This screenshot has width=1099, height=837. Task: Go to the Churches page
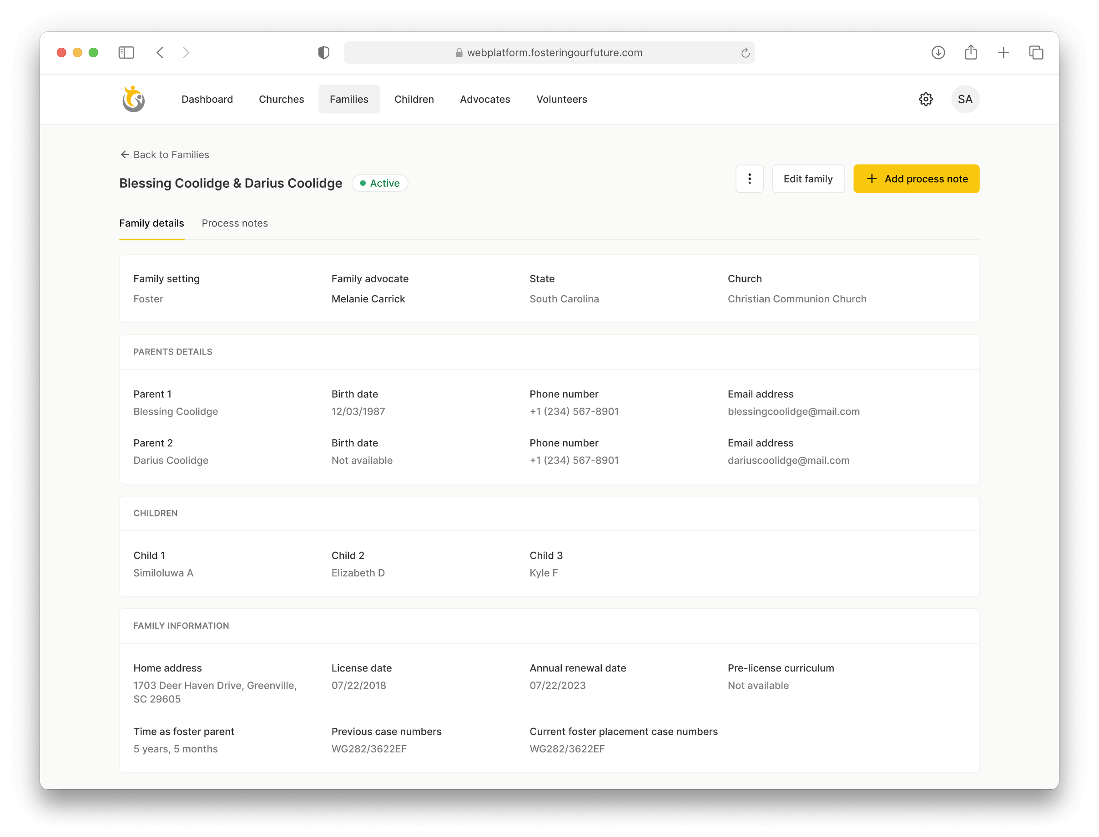281,99
